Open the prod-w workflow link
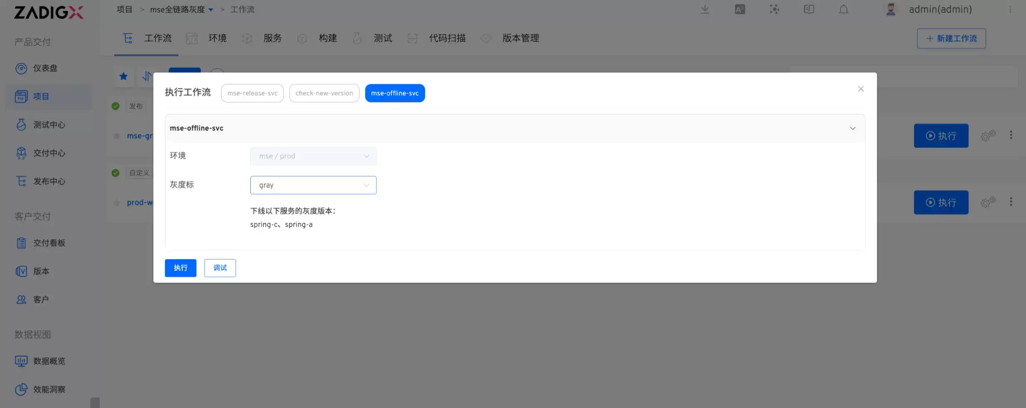Image resolution: width=1026 pixels, height=408 pixels. click(x=140, y=202)
